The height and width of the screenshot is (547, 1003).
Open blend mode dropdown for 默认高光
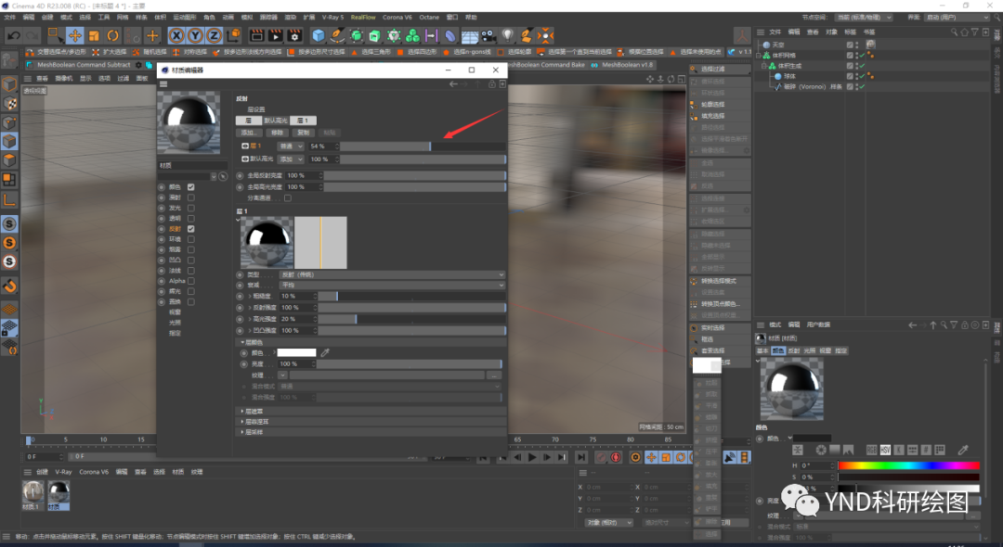click(291, 159)
